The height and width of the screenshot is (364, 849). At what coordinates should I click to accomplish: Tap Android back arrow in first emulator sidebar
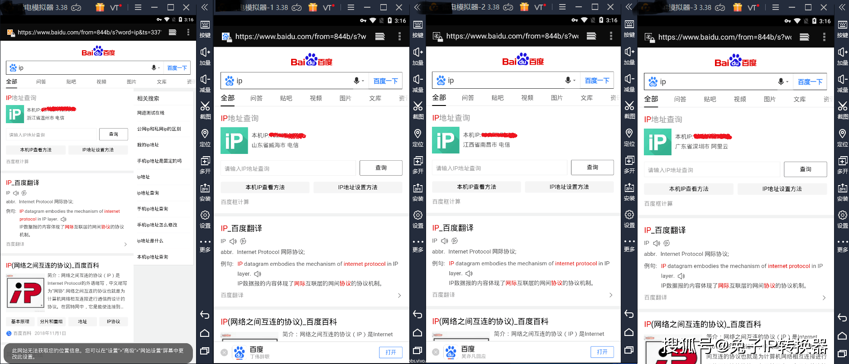coord(205,315)
